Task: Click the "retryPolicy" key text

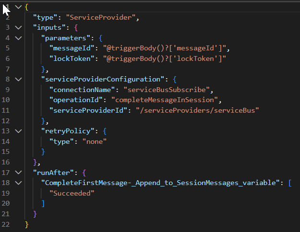Action: point(68,131)
